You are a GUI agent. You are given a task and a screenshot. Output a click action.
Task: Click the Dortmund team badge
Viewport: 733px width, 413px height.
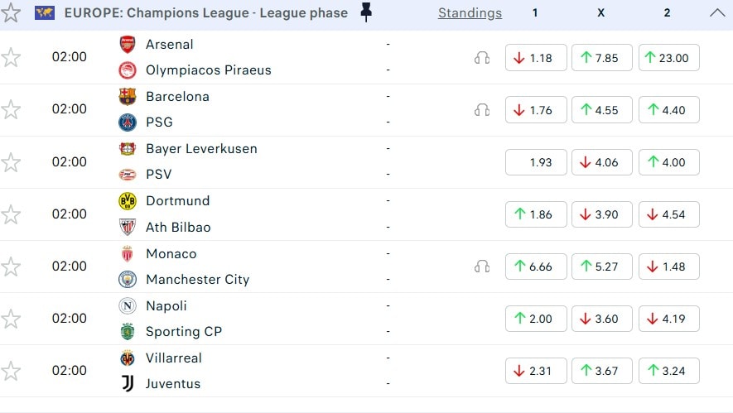click(x=127, y=201)
